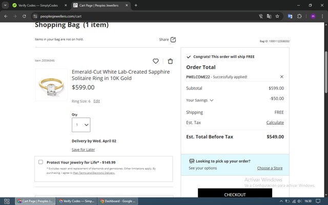The height and width of the screenshot is (205, 328).
Task: Click the taskbar clock showing 16:30
Action: point(308,201)
